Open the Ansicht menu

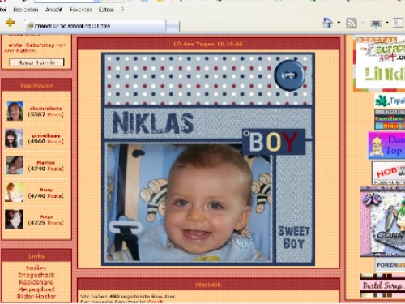[x=53, y=10]
